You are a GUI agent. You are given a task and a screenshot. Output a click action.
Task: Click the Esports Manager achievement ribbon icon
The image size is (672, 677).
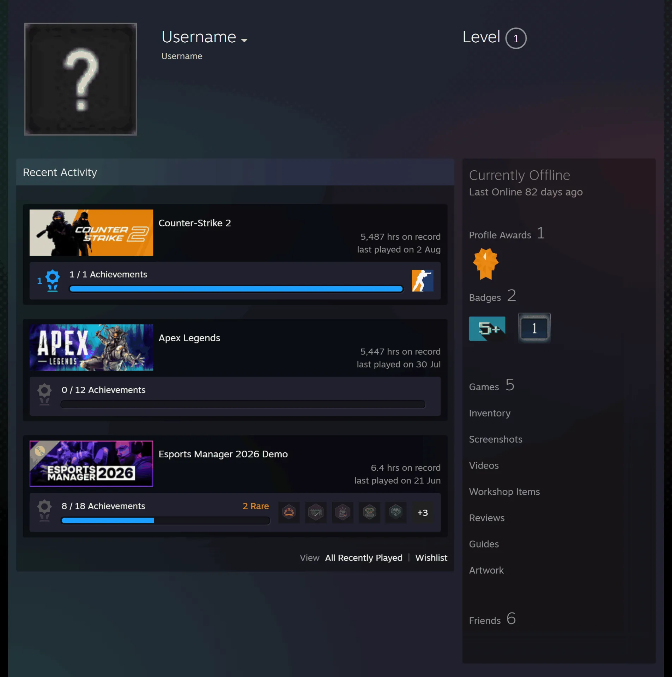(x=44, y=511)
